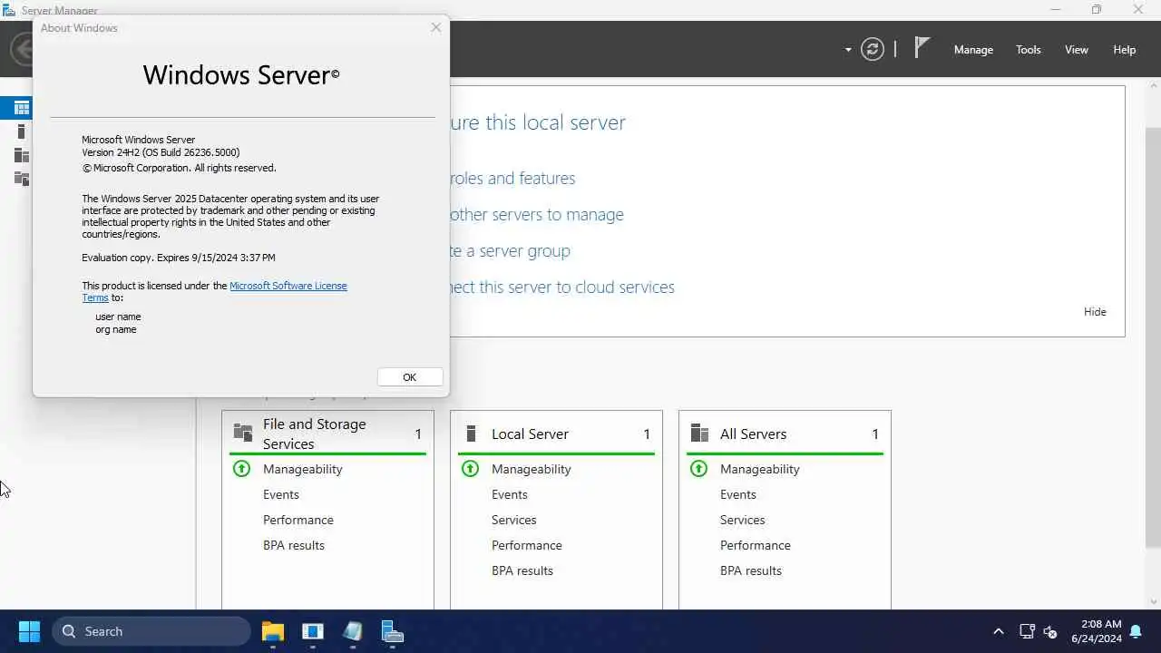Click connect this server to cloud services

pyautogui.click(x=562, y=288)
